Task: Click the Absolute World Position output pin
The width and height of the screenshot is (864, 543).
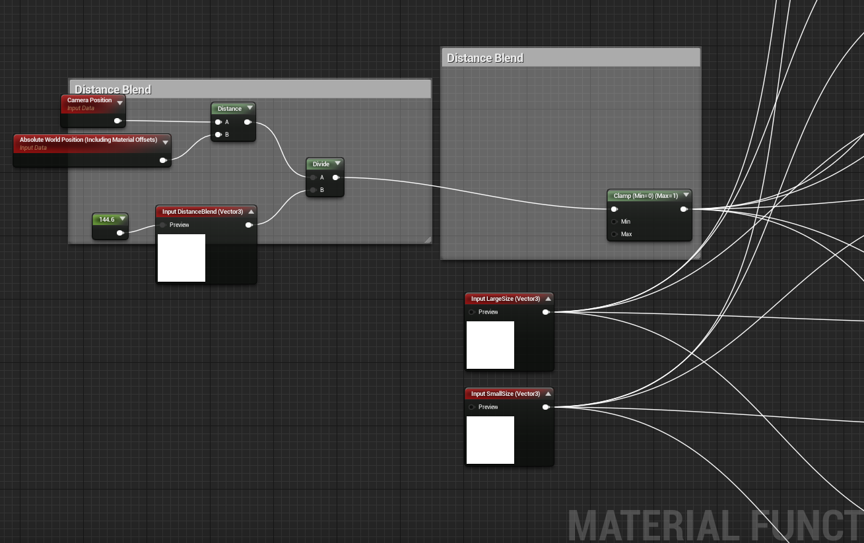Action: click(x=163, y=160)
